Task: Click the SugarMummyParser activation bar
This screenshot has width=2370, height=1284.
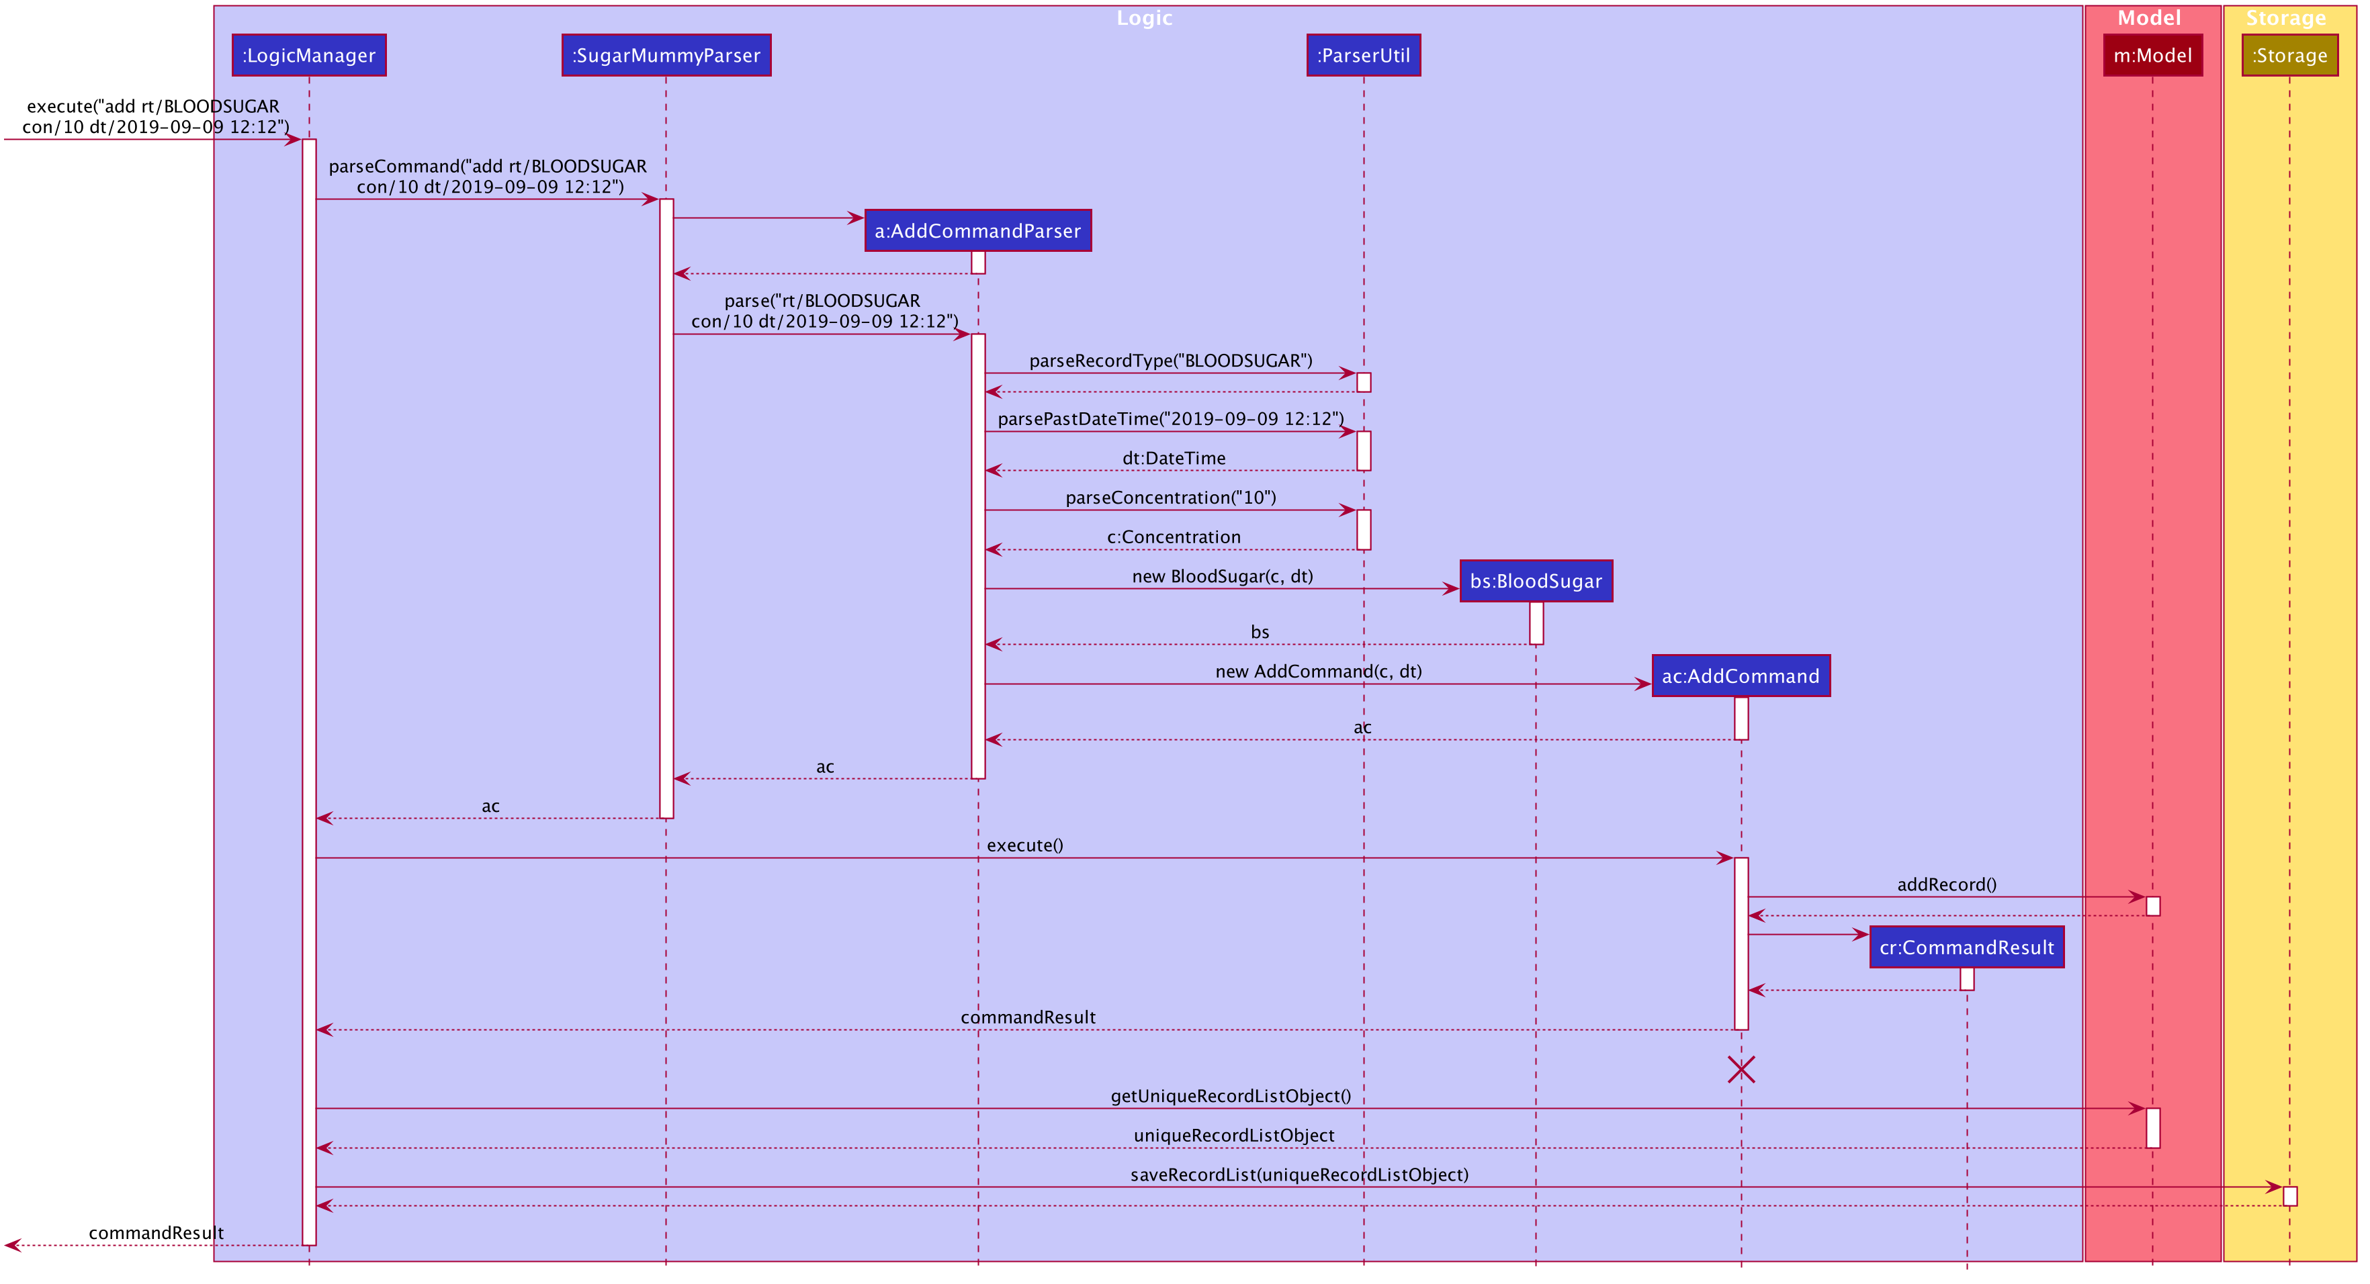Action: pyautogui.click(x=666, y=508)
